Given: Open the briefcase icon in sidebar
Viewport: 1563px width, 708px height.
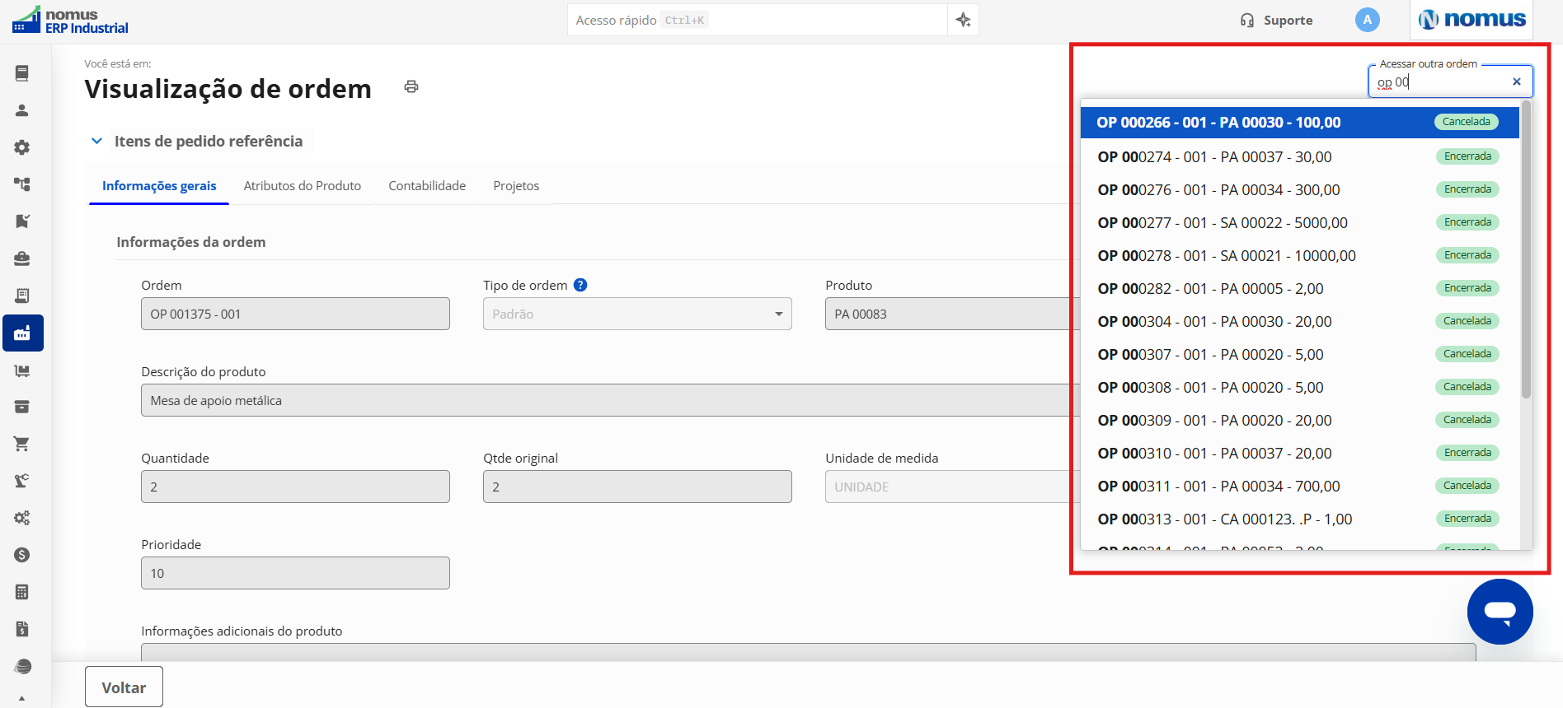Looking at the screenshot, I should [x=22, y=259].
